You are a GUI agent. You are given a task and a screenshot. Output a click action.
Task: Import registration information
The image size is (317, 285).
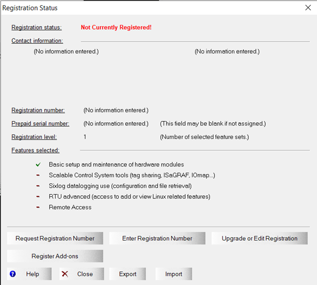174,274
